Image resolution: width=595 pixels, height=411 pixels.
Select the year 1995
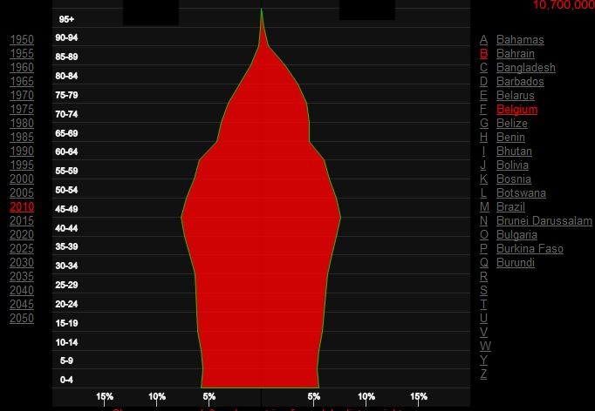pos(22,165)
